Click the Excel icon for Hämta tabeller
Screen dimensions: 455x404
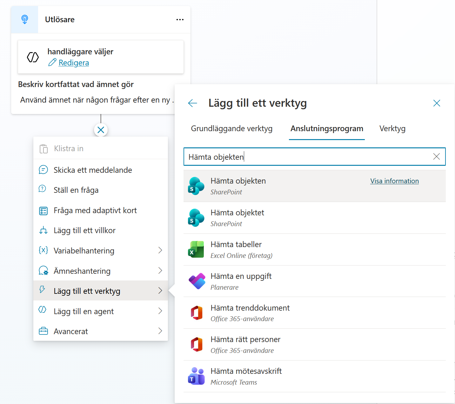pos(196,249)
